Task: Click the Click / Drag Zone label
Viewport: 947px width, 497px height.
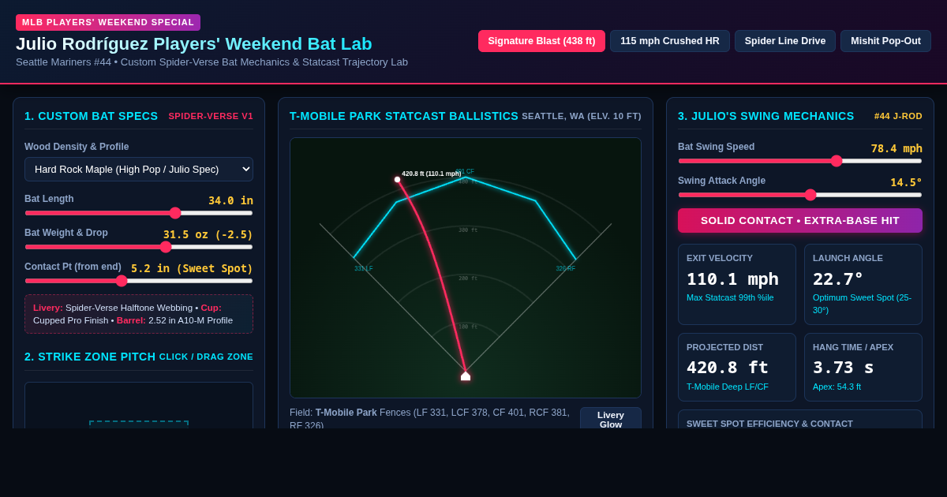Action: pyautogui.click(x=206, y=357)
